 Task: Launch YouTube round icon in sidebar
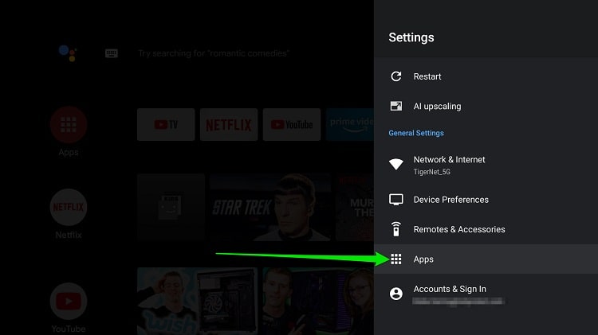[69, 301]
